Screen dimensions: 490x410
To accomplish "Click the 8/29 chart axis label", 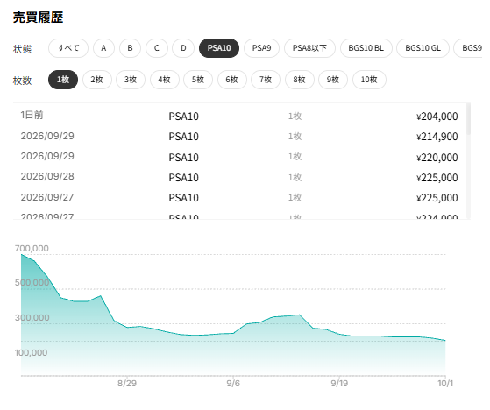I will [127, 384].
